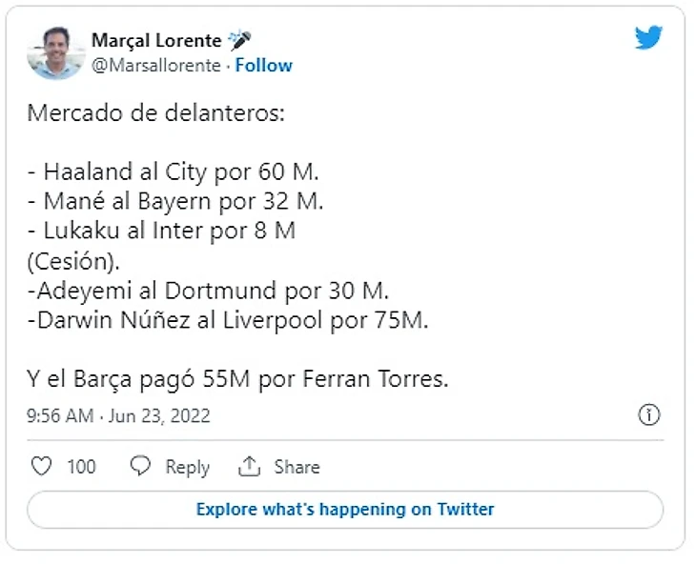Screen dimensions: 696x564
Task: Click the microphone emoji beside the name
Action: (x=239, y=40)
